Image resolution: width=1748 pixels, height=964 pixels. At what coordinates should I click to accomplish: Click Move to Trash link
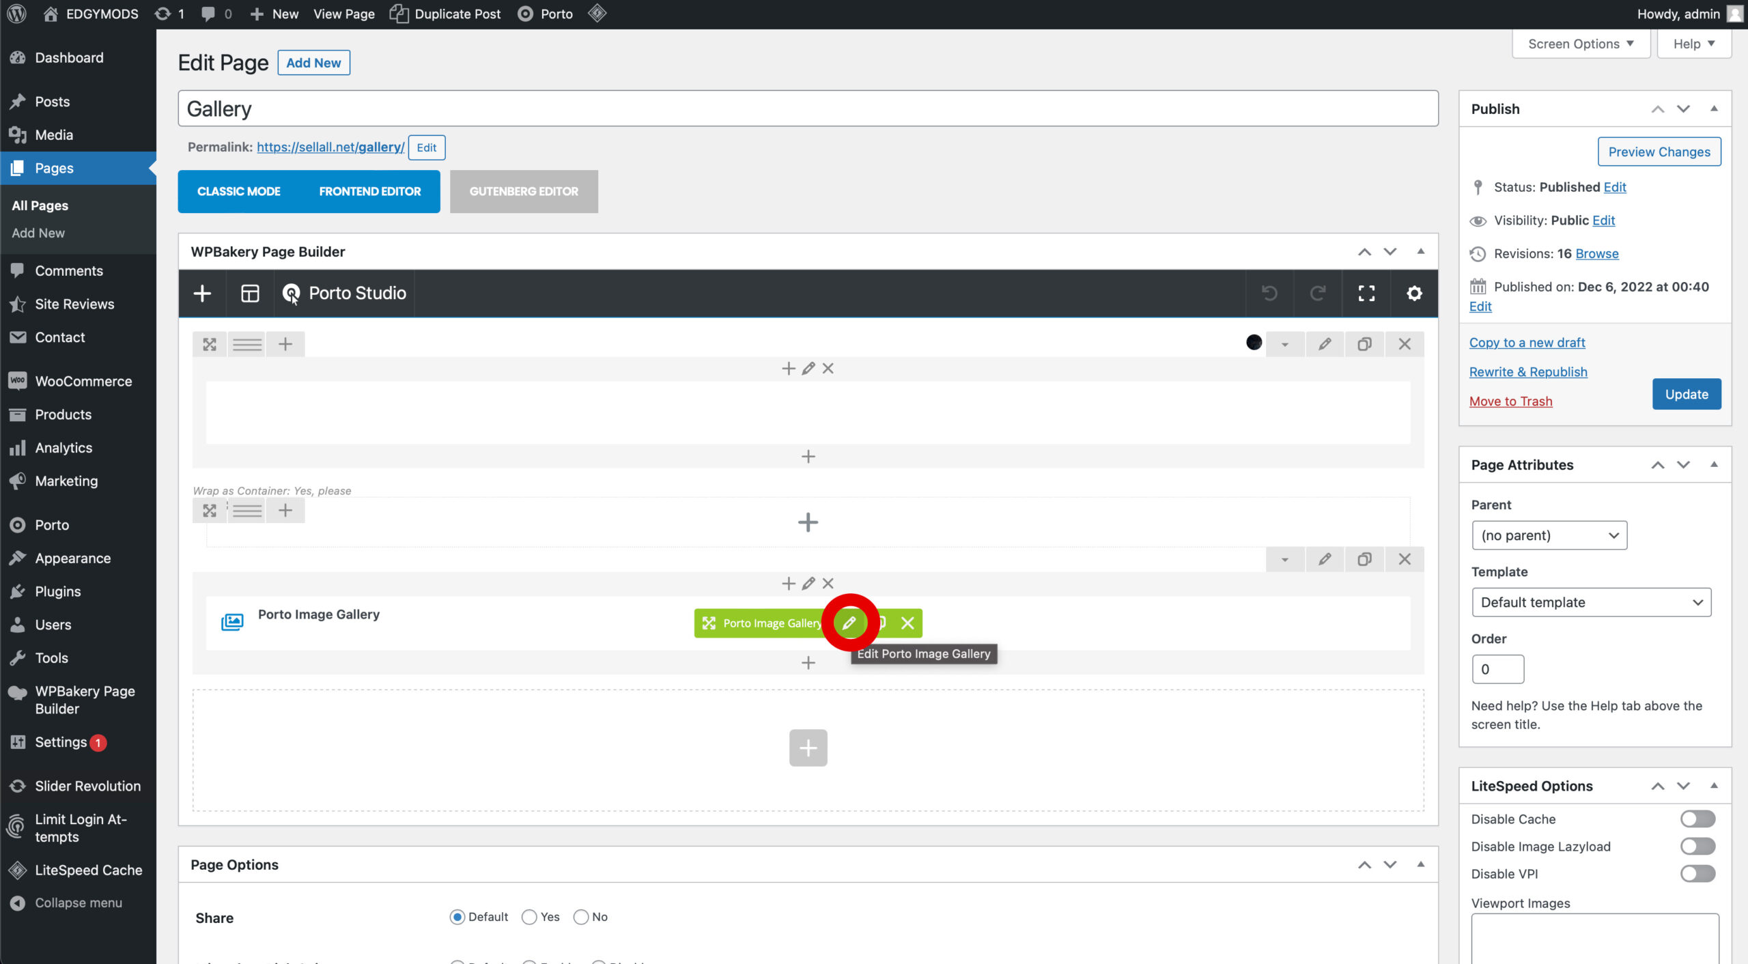(1510, 401)
